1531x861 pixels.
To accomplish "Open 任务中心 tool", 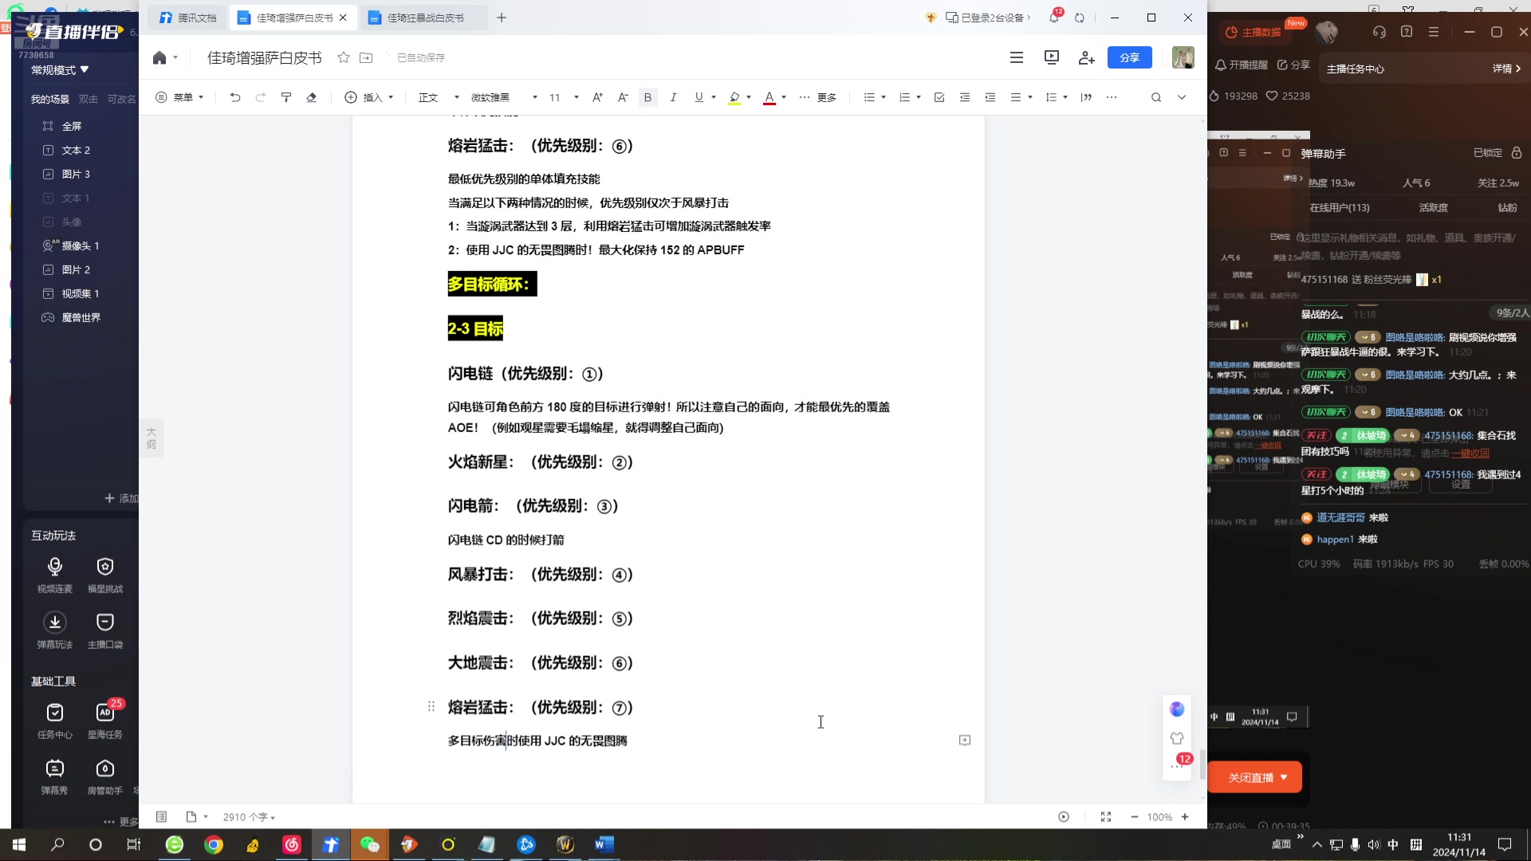I will coord(55,721).
